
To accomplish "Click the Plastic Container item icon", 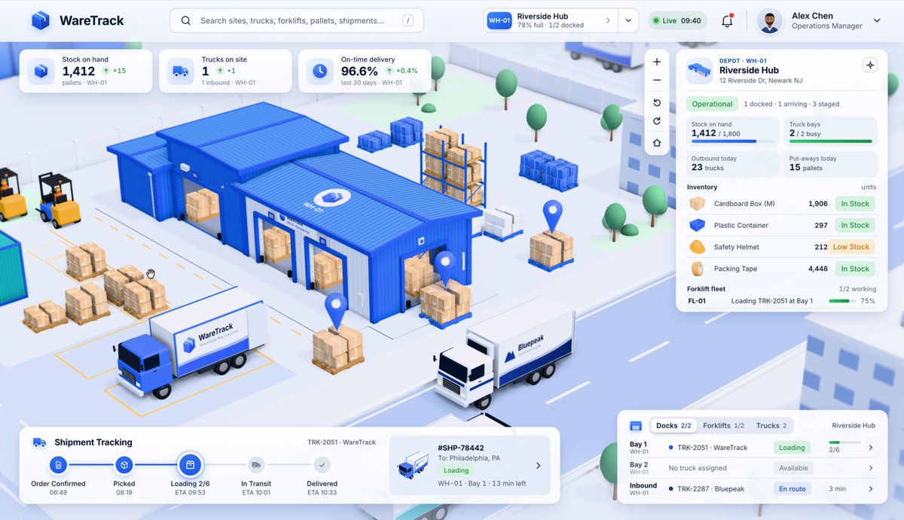I will (x=698, y=225).
